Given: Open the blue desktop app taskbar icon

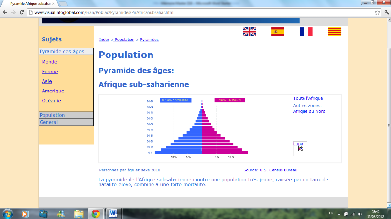Looking at the screenshot, I should point(43,214).
